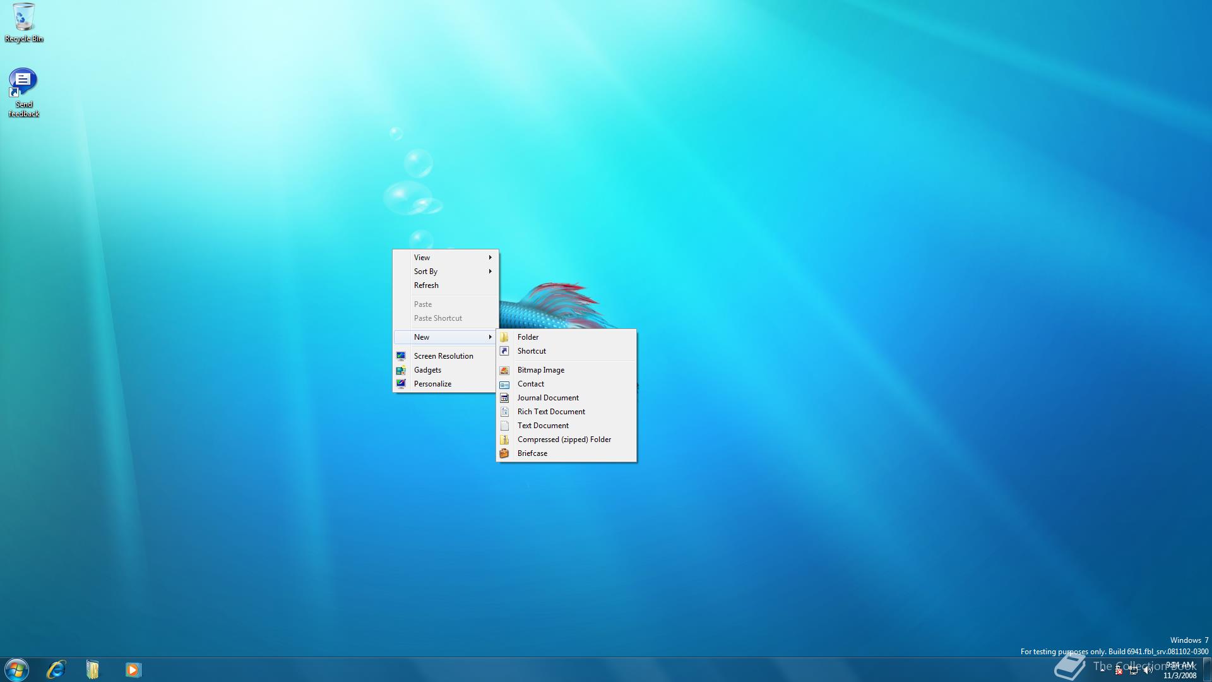
Task: Choose Refresh from context menu
Action: pyautogui.click(x=426, y=285)
